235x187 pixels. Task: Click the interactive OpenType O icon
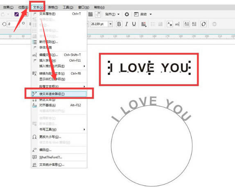point(203,24)
